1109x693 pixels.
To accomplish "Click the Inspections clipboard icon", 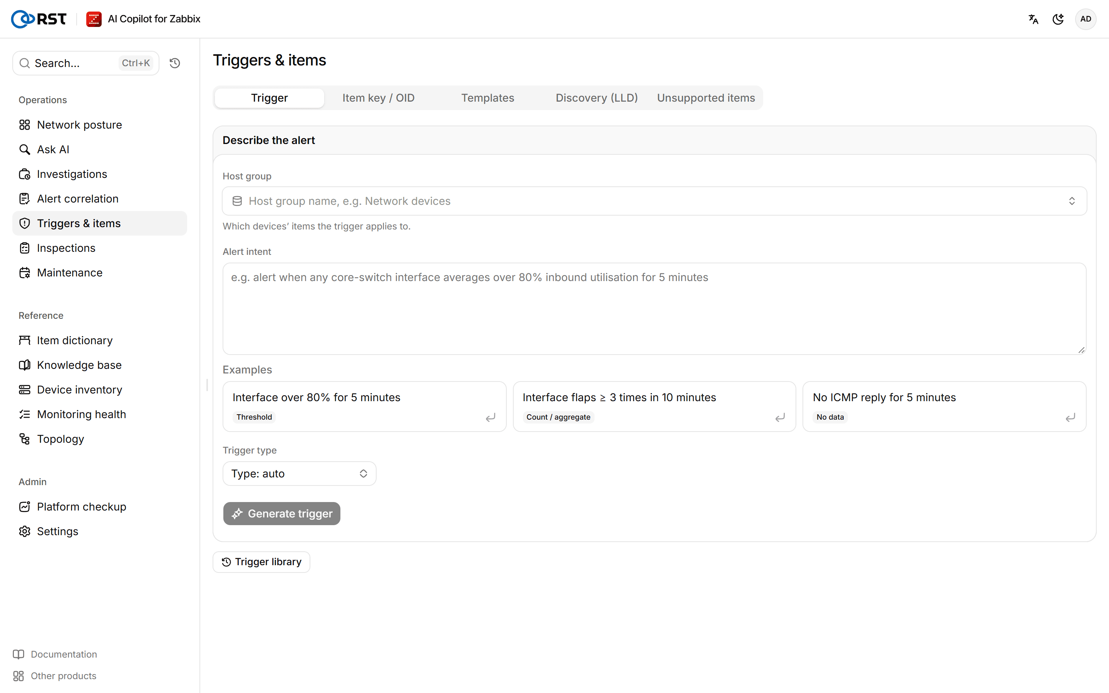I will tap(25, 248).
